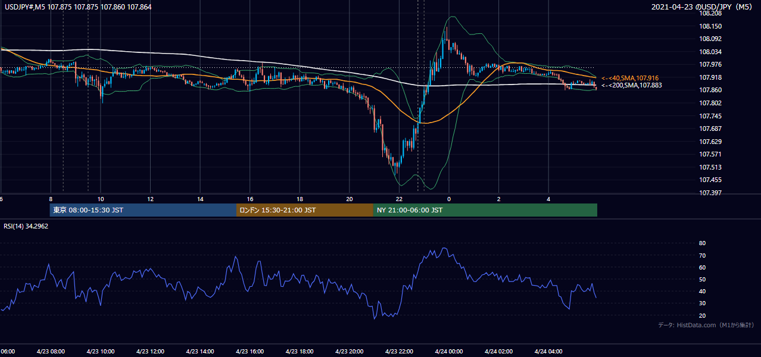
Task: Click price axis label 107.976
Action: pyautogui.click(x=710, y=64)
